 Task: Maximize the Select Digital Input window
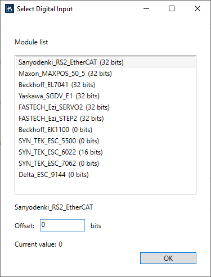(x=172, y=8)
